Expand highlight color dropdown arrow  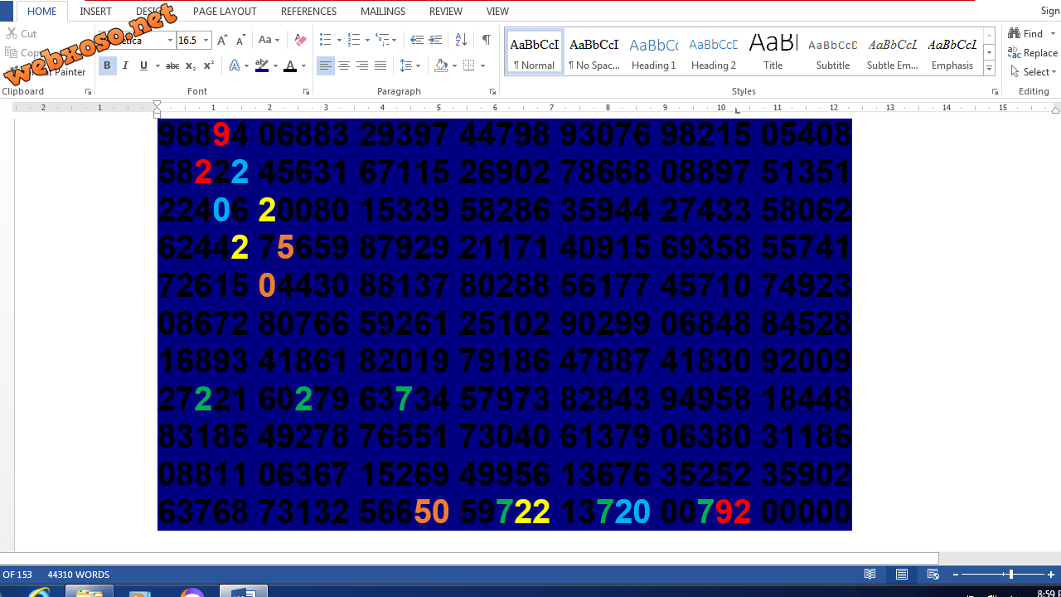(275, 66)
